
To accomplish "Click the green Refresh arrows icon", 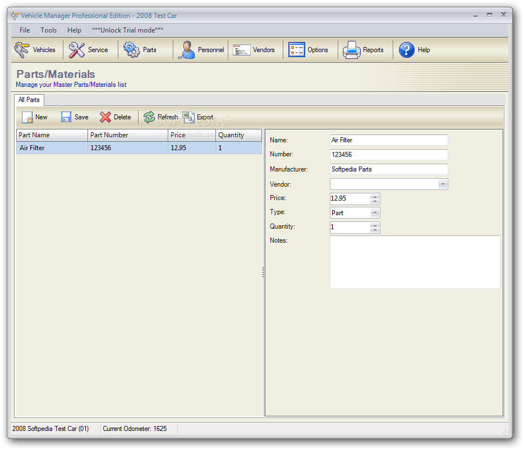I will (x=149, y=117).
